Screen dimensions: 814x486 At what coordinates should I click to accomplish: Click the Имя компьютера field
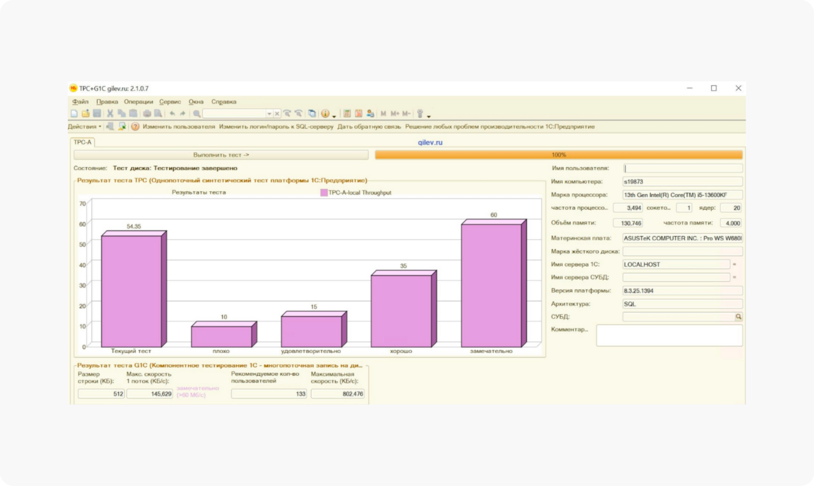click(682, 182)
